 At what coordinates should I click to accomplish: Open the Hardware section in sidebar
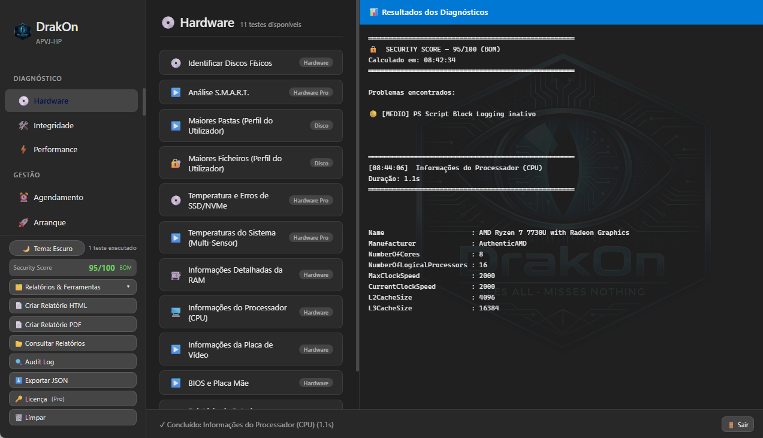pos(71,101)
